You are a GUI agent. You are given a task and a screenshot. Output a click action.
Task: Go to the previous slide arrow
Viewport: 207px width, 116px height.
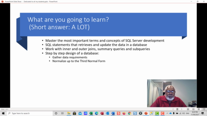[173, 109]
